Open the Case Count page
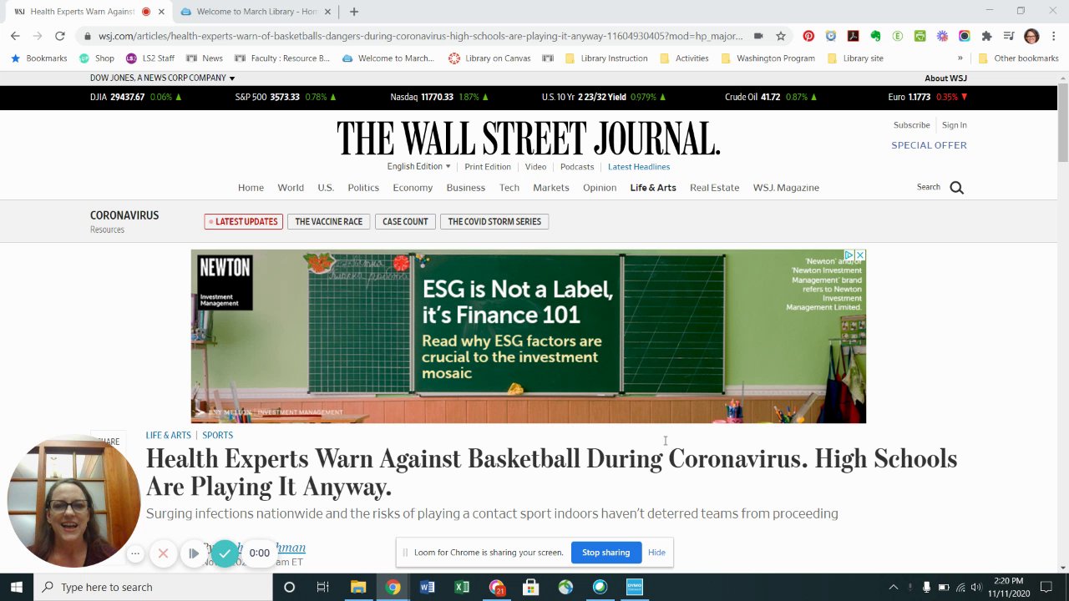The image size is (1069, 601). point(405,221)
